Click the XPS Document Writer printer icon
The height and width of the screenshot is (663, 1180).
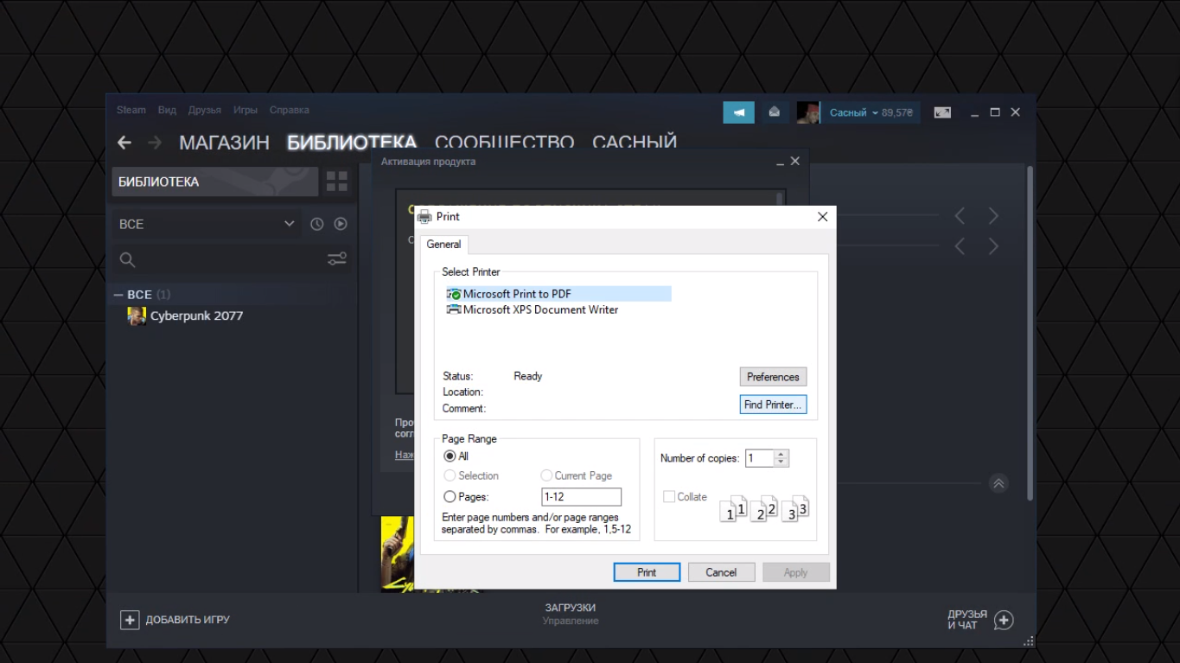454,309
